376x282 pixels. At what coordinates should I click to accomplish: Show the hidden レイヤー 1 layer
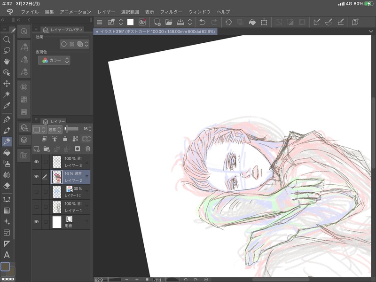37,206
